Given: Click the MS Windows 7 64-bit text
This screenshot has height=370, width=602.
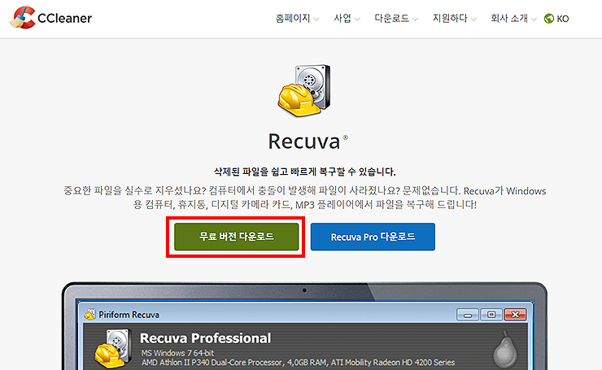Looking at the screenshot, I should tap(177, 353).
